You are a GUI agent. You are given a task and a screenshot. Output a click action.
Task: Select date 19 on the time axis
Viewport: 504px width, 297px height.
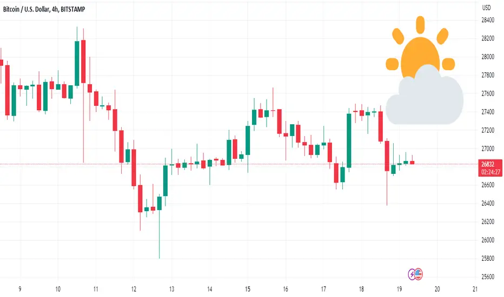[x=399, y=289]
